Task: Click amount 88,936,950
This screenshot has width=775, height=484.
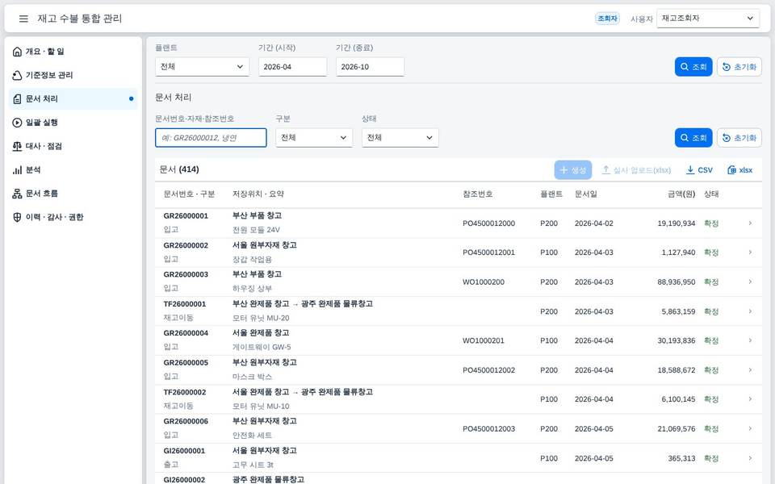Action: (x=677, y=282)
